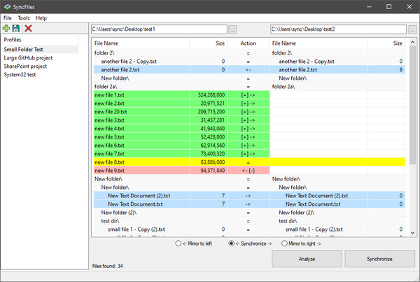
Task: Select left 'test dir\' row
Action: click(141, 221)
